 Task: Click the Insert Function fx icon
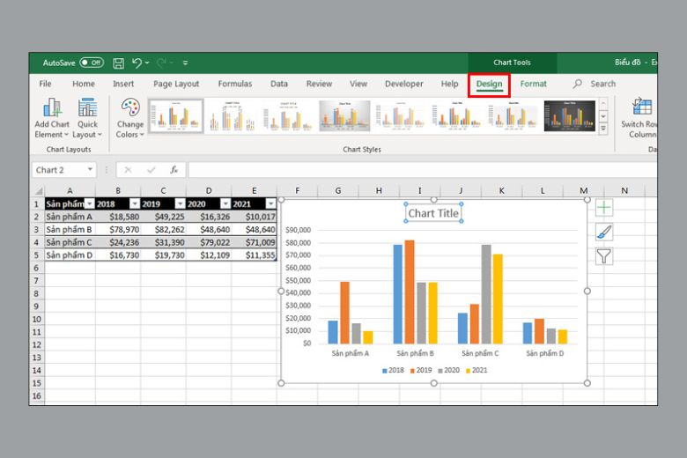pyautogui.click(x=174, y=170)
